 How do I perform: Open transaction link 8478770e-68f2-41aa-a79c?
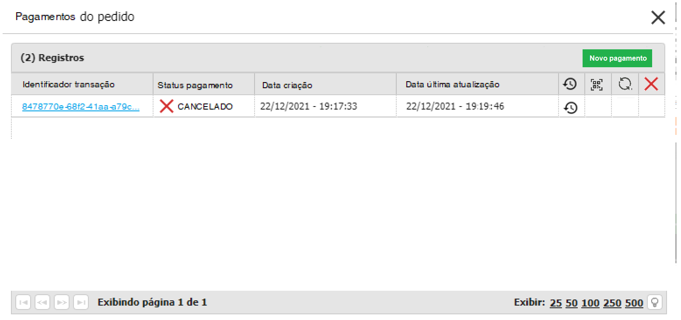pos(81,107)
